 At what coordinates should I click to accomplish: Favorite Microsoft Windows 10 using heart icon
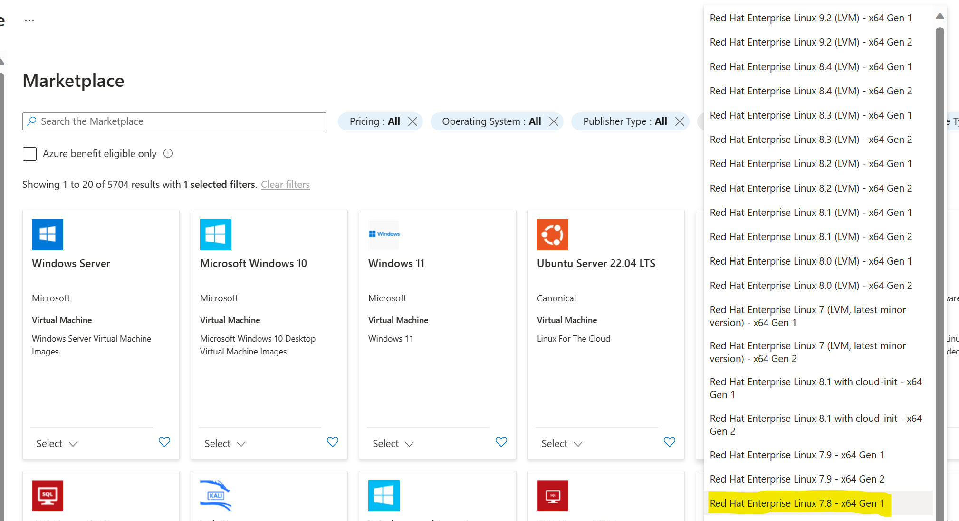(x=333, y=442)
